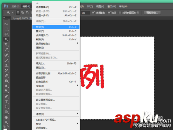Toggle the 消除锯齿 anti-alias checkbox
The width and height of the screenshot is (173, 130).
(x=93, y=12)
